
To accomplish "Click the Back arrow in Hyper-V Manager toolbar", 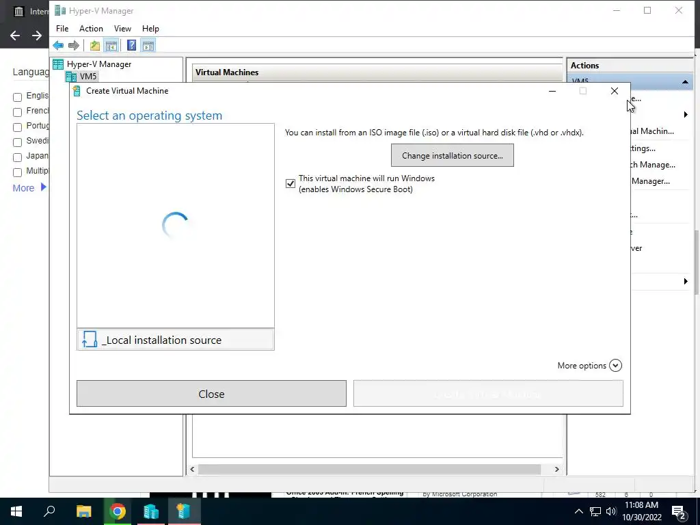I will [x=58, y=45].
